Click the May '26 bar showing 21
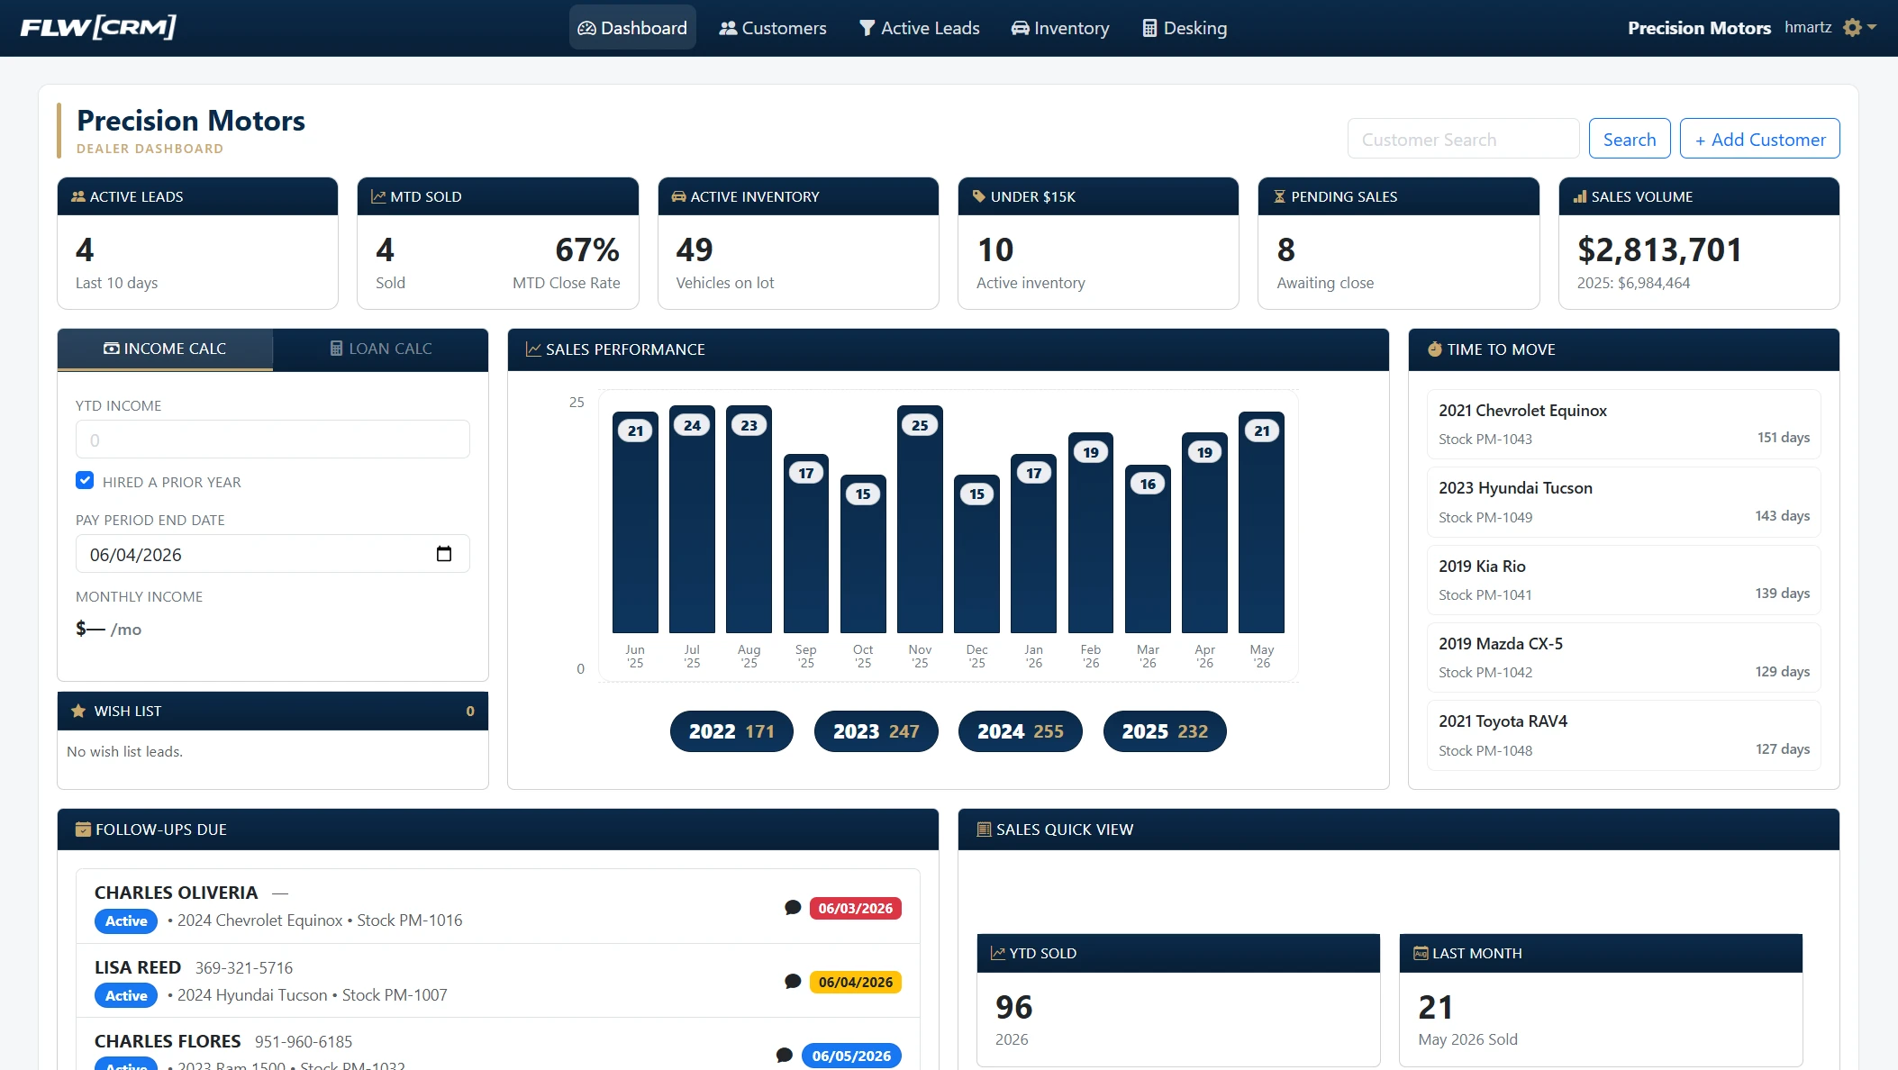The image size is (1898, 1070). click(1261, 522)
